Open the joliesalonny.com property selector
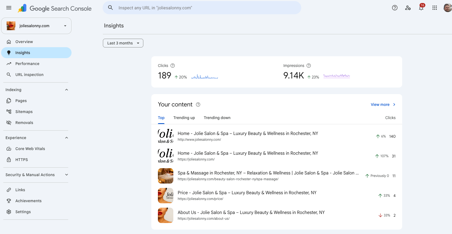452x234 pixels. tap(36, 26)
